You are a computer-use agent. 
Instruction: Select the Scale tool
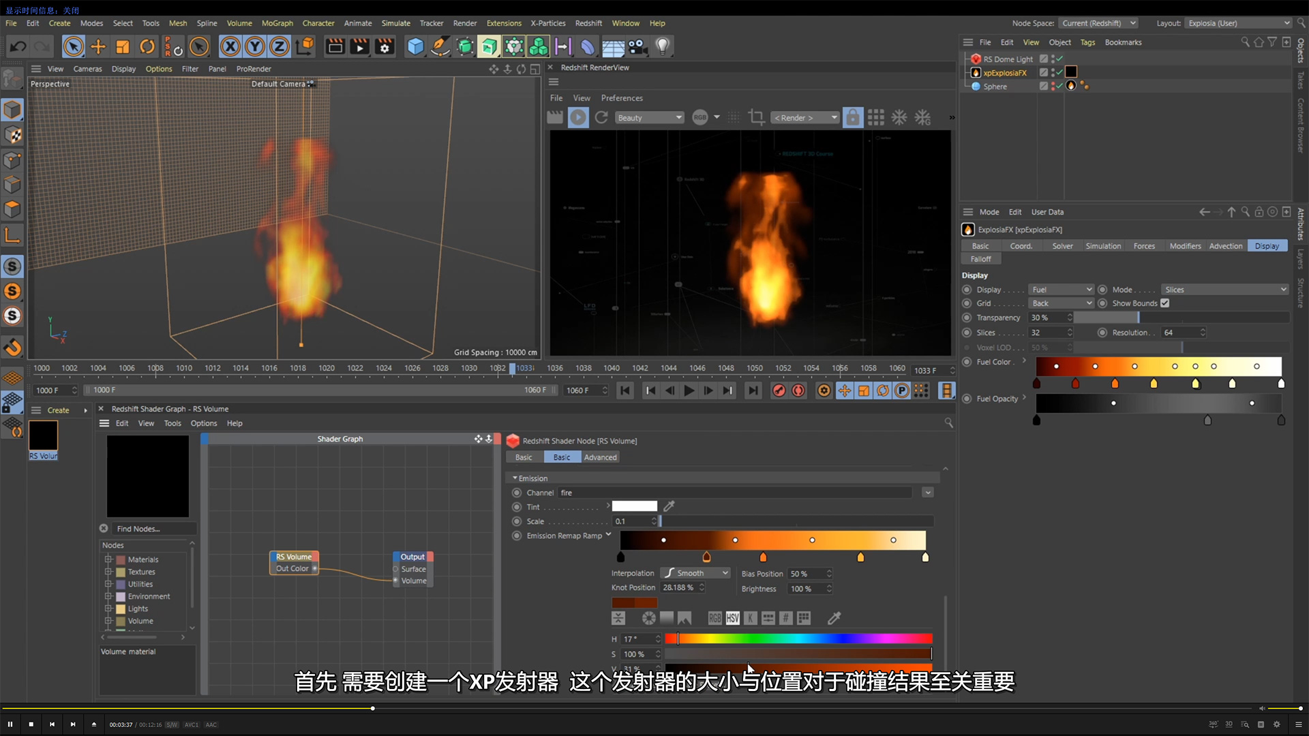tap(123, 46)
